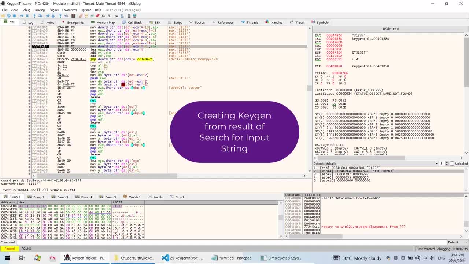Click the Restart program toolbar icon
The height and width of the screenshot is (264, 469).
[x=8, y=16]
